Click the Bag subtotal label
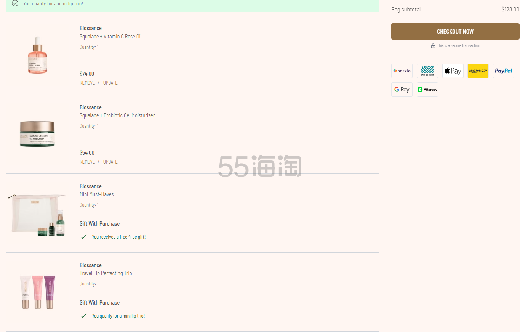This screenshot has height=332, width=520. coord(406,10)
